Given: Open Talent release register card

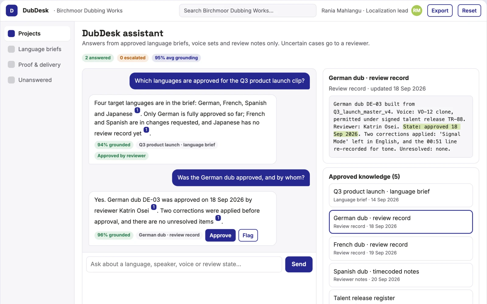Looking at the screenshot, I should pos(401,297).
